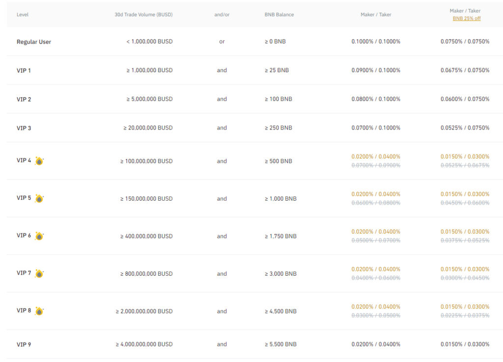The height and width of the screenshot is (362, 503).
Task: Click the badge icon beside VIP 6
Action: coord(39,236)
